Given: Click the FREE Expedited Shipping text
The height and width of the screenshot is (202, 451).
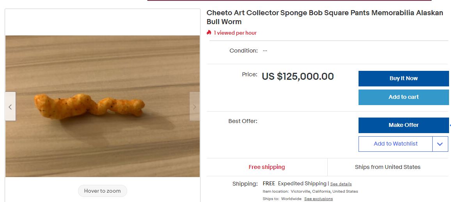Looking at the screenshot, I should click(x=294, y=183).
